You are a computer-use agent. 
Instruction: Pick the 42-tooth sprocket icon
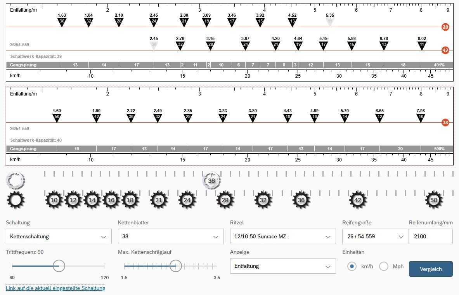pos(358,200)
